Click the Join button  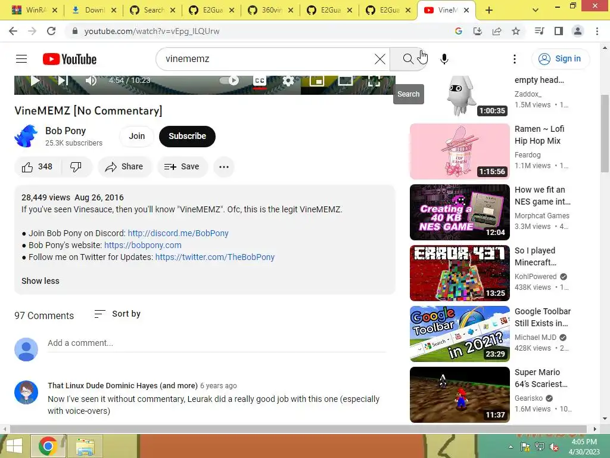136,137
